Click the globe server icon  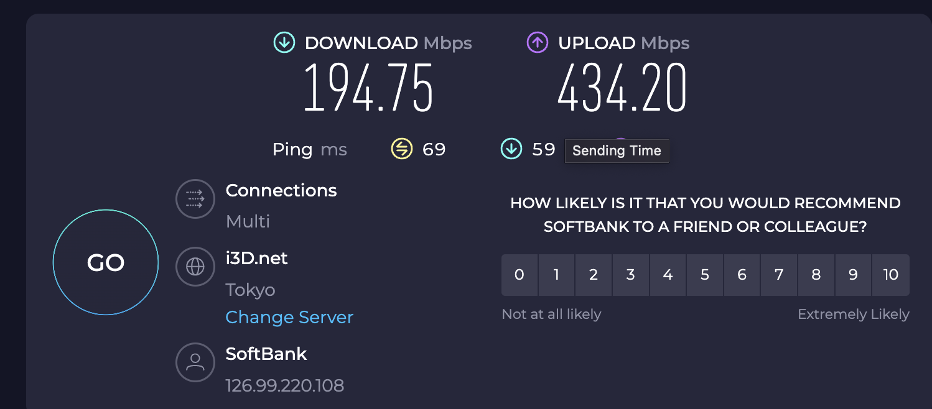(x=195, y=267)
